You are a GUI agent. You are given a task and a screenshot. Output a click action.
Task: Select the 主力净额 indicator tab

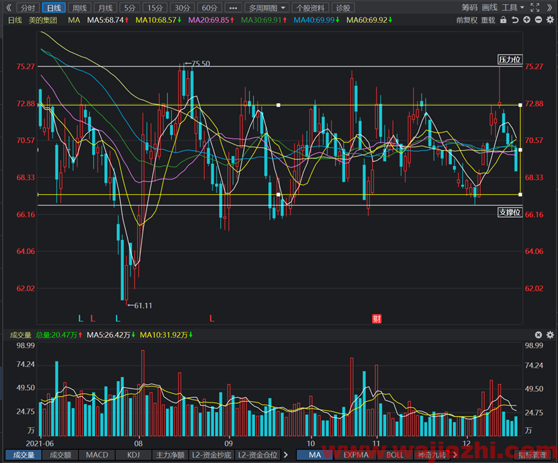[170, 455]
